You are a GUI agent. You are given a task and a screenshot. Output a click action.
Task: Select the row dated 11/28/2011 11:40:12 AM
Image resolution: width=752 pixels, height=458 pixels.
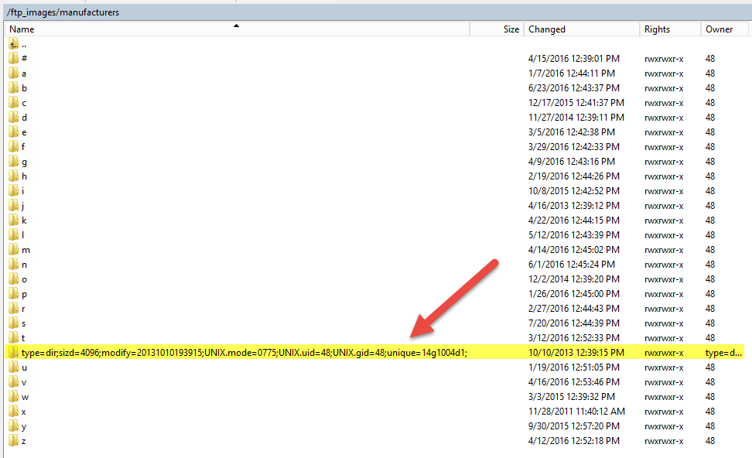[x=576, y=412]
